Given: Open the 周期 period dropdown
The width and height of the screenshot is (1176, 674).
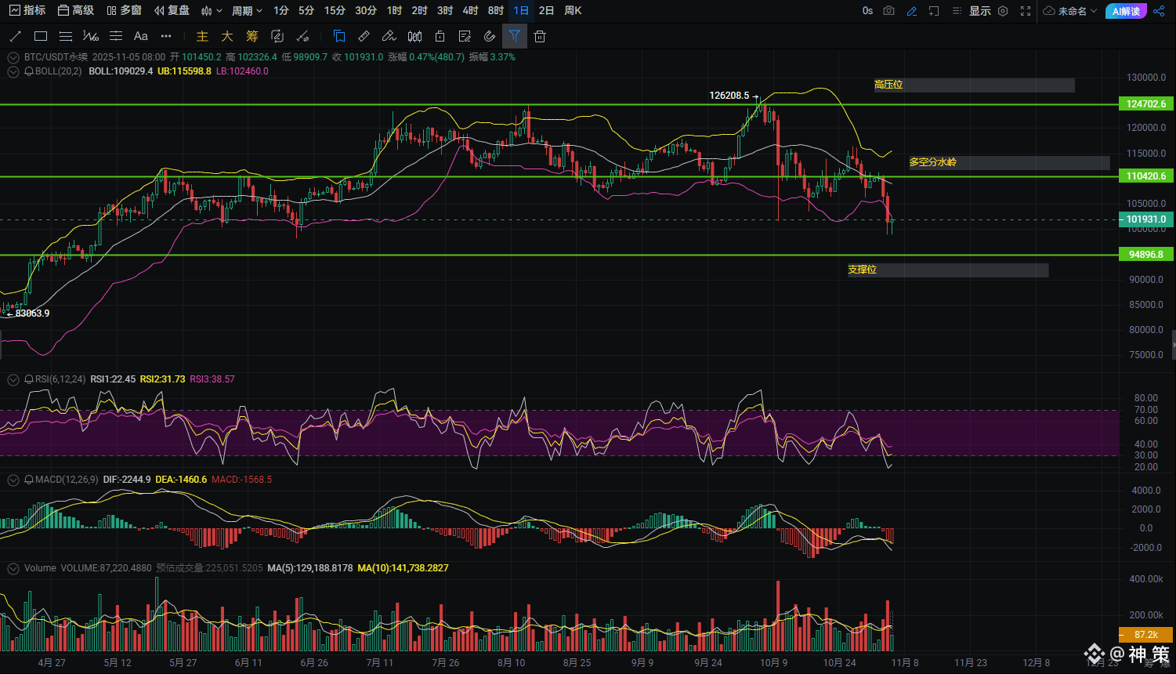Looking at the screenshot, I should [246, 11].
